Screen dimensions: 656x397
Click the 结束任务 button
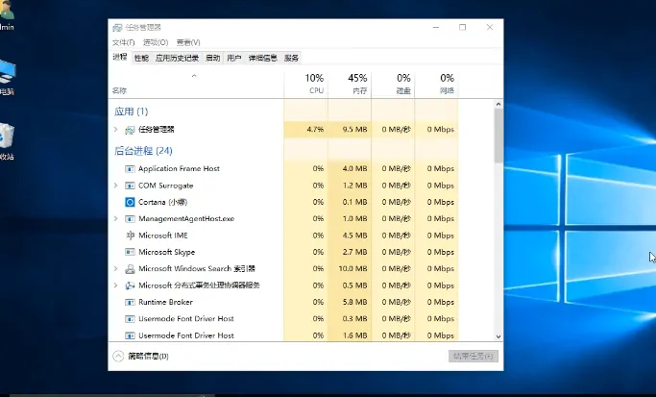[474, 356]
